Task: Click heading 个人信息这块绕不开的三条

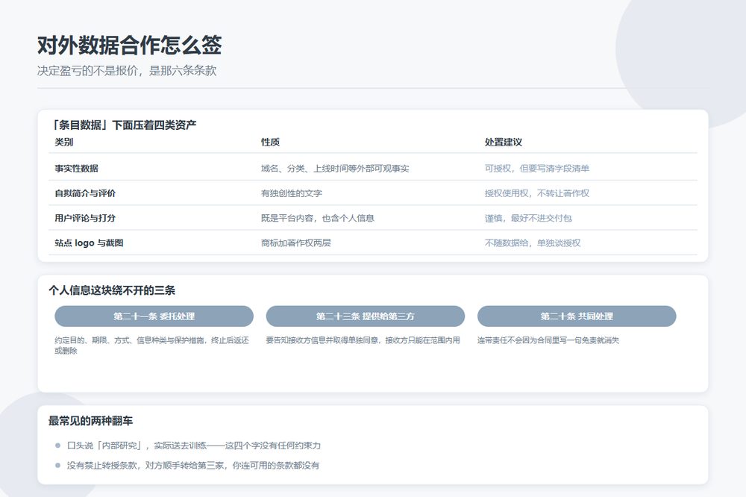Action: pyautogui.click(x=112, y=290)
